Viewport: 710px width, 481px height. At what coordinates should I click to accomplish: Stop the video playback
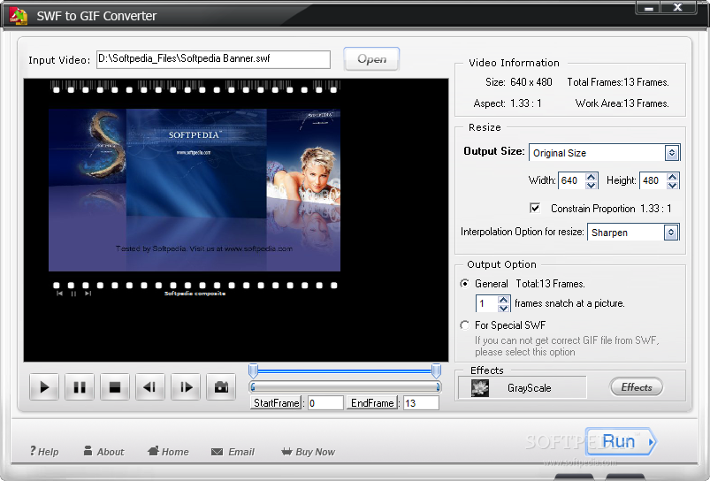coord(115,387)
